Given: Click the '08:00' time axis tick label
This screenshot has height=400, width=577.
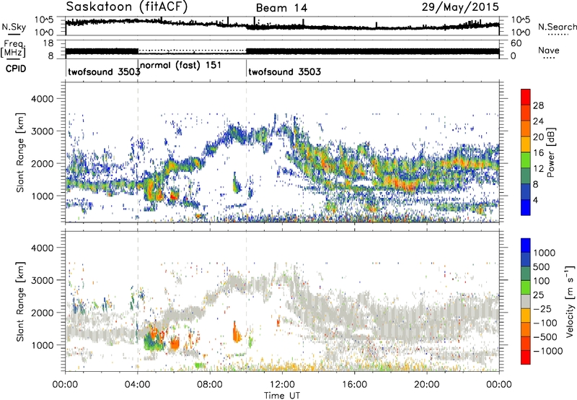Looking at the screenshot, I should pos(210,384).
